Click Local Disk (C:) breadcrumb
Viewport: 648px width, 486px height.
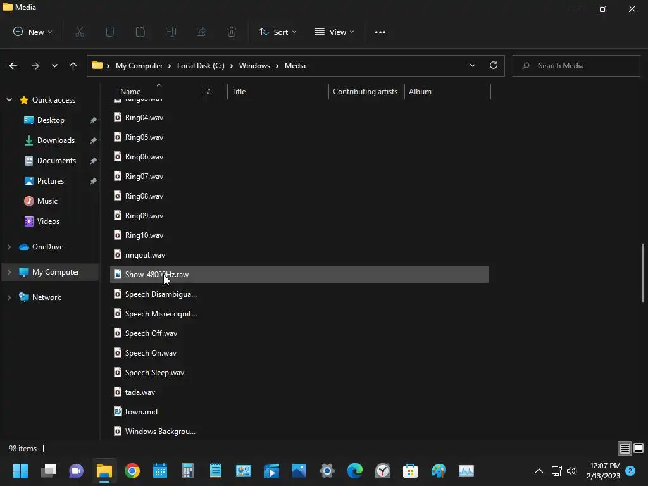tap(201, 66)
